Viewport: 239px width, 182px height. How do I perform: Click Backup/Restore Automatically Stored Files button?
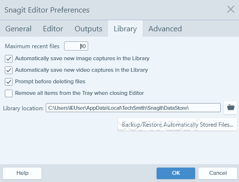tap(177, 124)
